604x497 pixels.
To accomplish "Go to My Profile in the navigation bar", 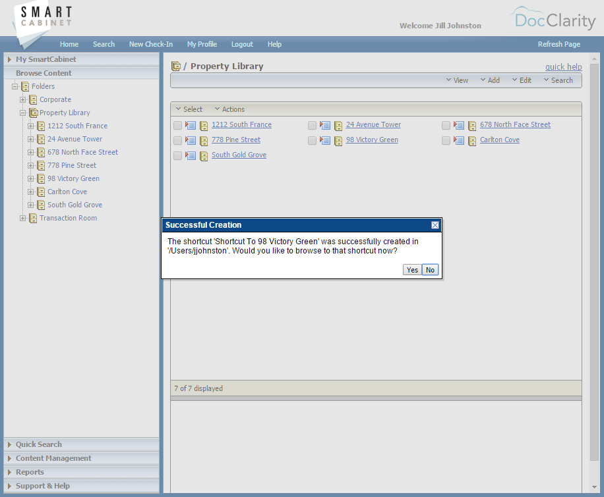I will [202, 44].
